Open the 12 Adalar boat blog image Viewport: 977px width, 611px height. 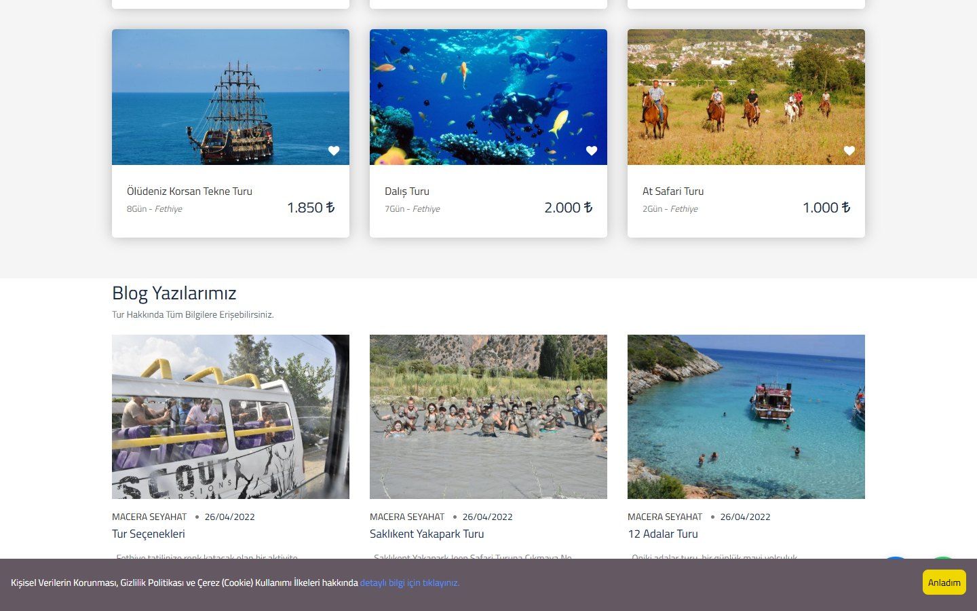(746, 417)
